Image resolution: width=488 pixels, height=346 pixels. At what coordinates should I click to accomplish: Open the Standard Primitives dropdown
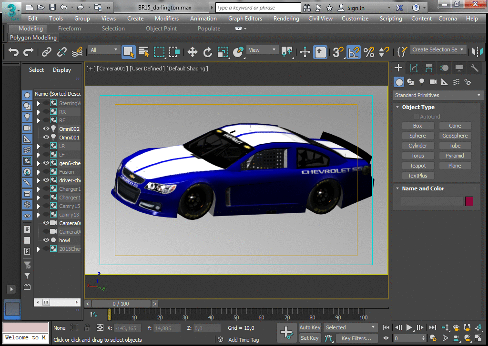tap(437, 95)
